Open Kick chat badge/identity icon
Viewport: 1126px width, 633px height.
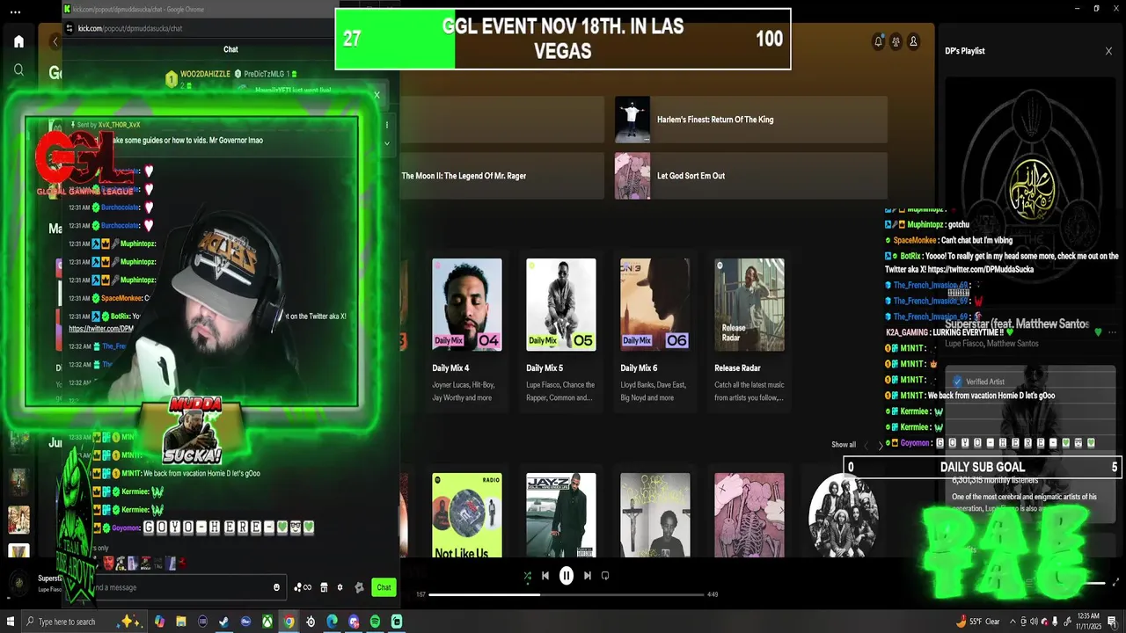pos(359,587)
